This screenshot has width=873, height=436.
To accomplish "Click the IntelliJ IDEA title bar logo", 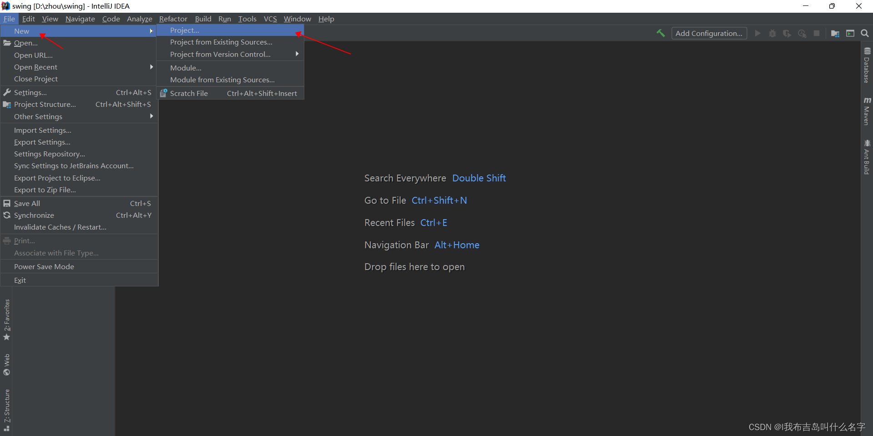I will pos(5,6).
